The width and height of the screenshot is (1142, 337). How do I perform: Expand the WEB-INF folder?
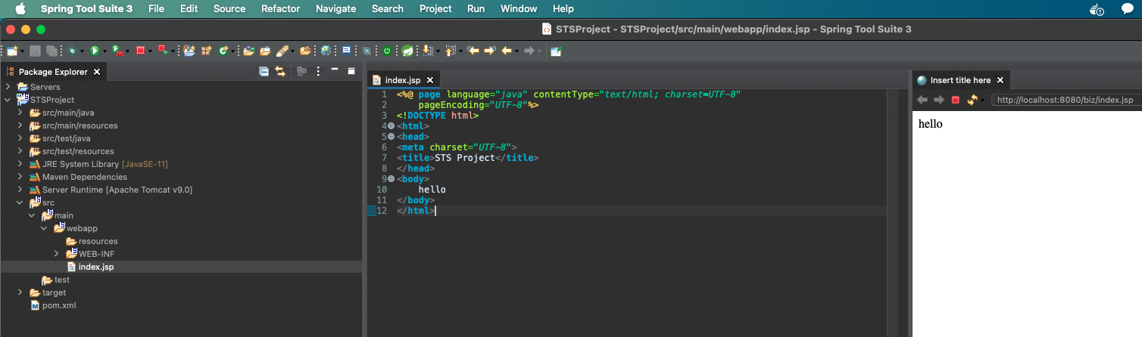click(57, 254)
